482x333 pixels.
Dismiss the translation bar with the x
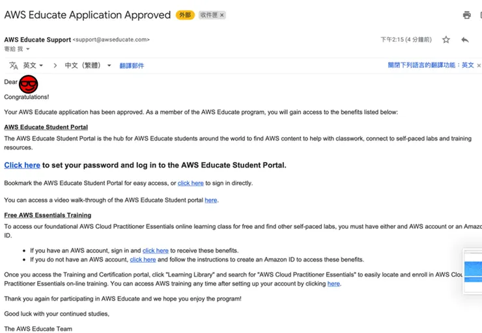tap(479, 66)
